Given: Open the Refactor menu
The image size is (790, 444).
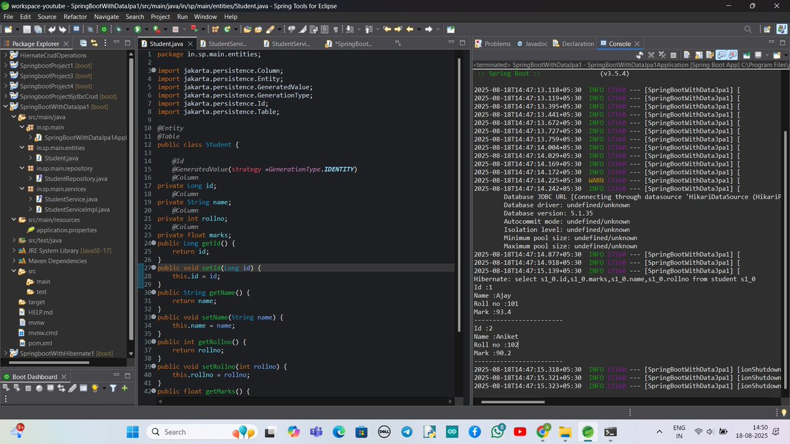Looking at the screenshot, I should click(75, 16).
